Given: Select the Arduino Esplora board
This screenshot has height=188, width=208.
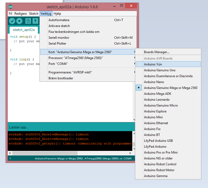Looking at the screenshot, I should click(x=168, y=111).
